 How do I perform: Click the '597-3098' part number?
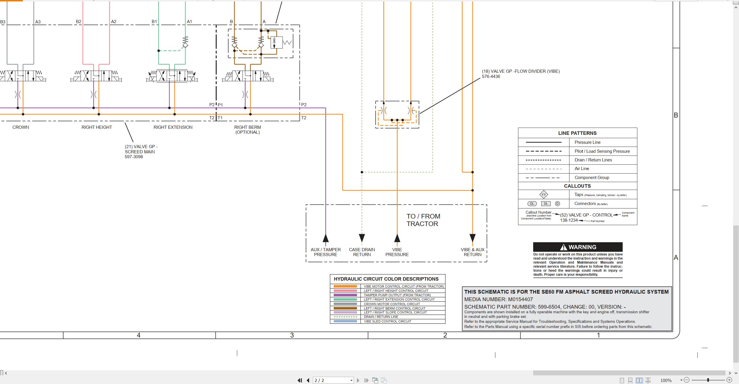coord(134,157)
